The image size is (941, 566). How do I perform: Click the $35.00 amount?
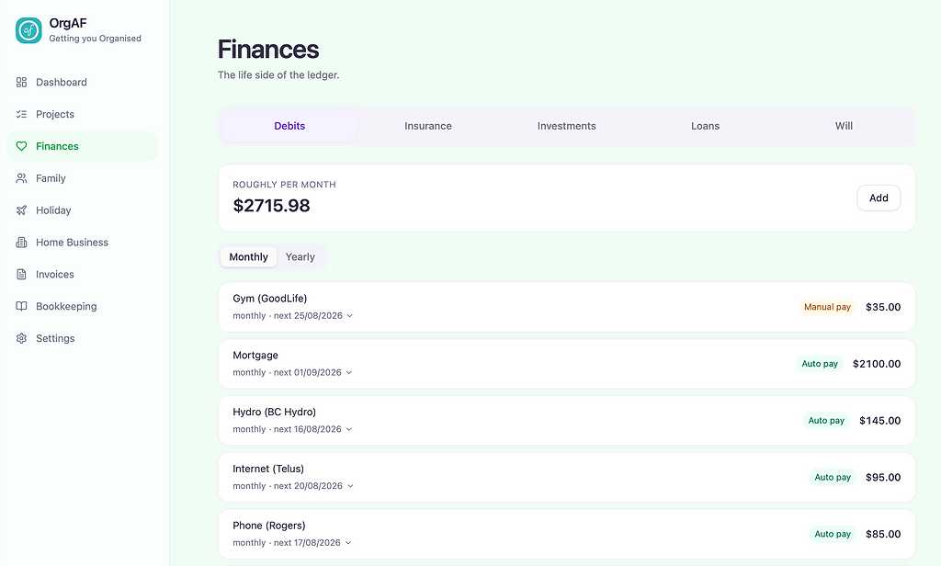[x=883, y=307]
